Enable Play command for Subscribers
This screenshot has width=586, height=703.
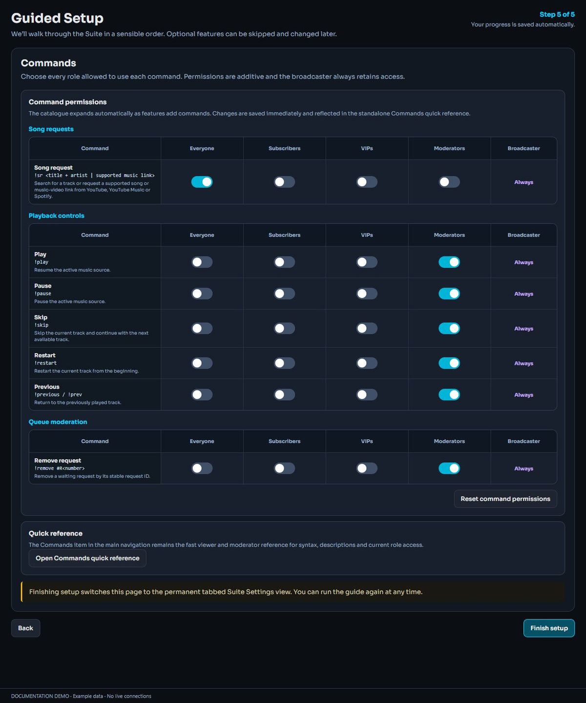click(284, 262)
